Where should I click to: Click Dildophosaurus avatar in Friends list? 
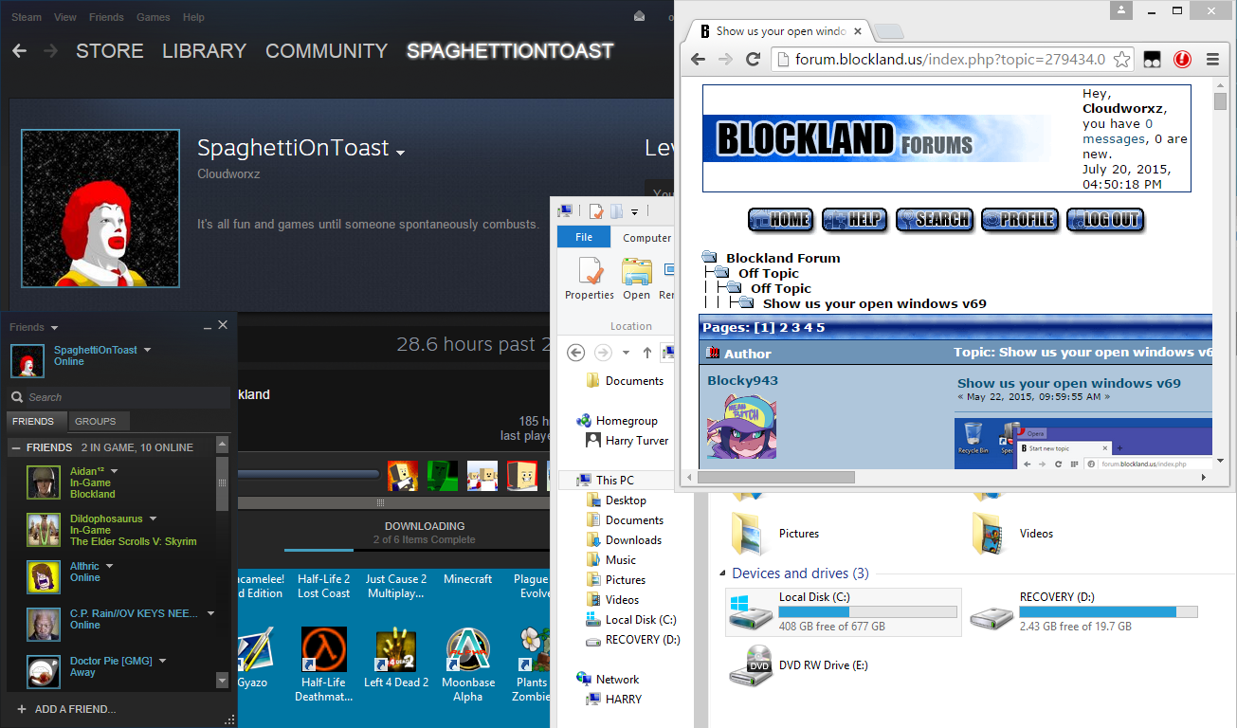tap(44, 530)
